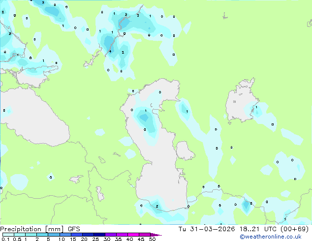The height and width of the screenshot is (241, 312).
Task: Click the (00+69) forecast hour label
Action: [294, 229]
